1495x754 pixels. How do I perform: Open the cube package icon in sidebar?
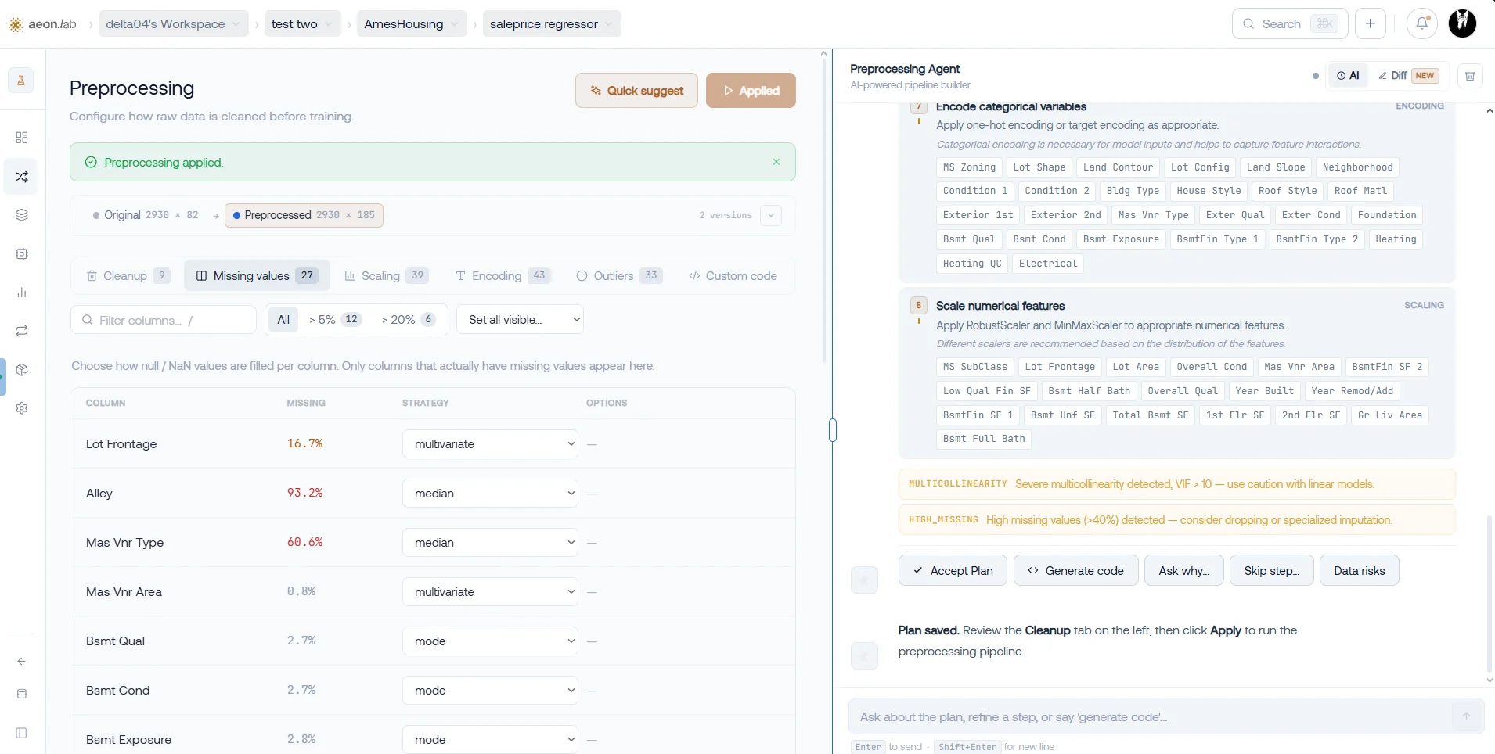click(22, 370)
